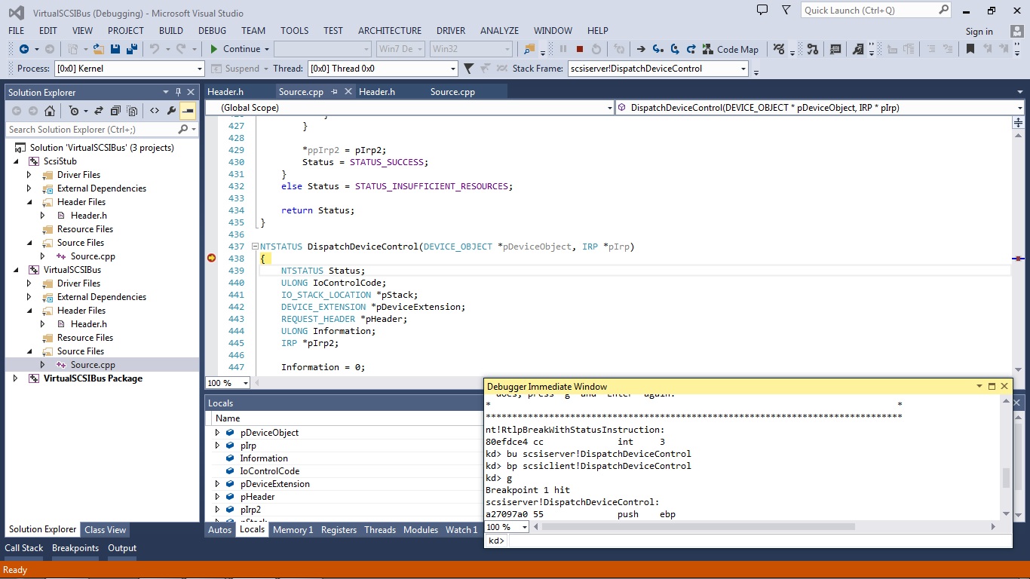1030x579 pixels.
Task: Pin the Solution Explorer panel with auto-hide
Action: click(x=178, y=92)
